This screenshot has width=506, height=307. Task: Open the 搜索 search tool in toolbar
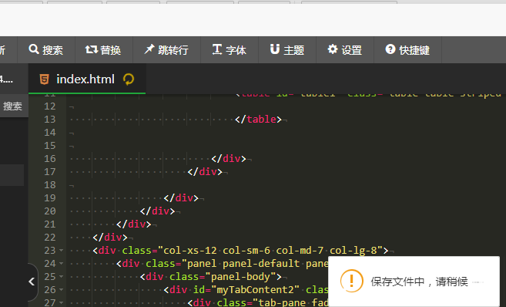click(45, 50)
